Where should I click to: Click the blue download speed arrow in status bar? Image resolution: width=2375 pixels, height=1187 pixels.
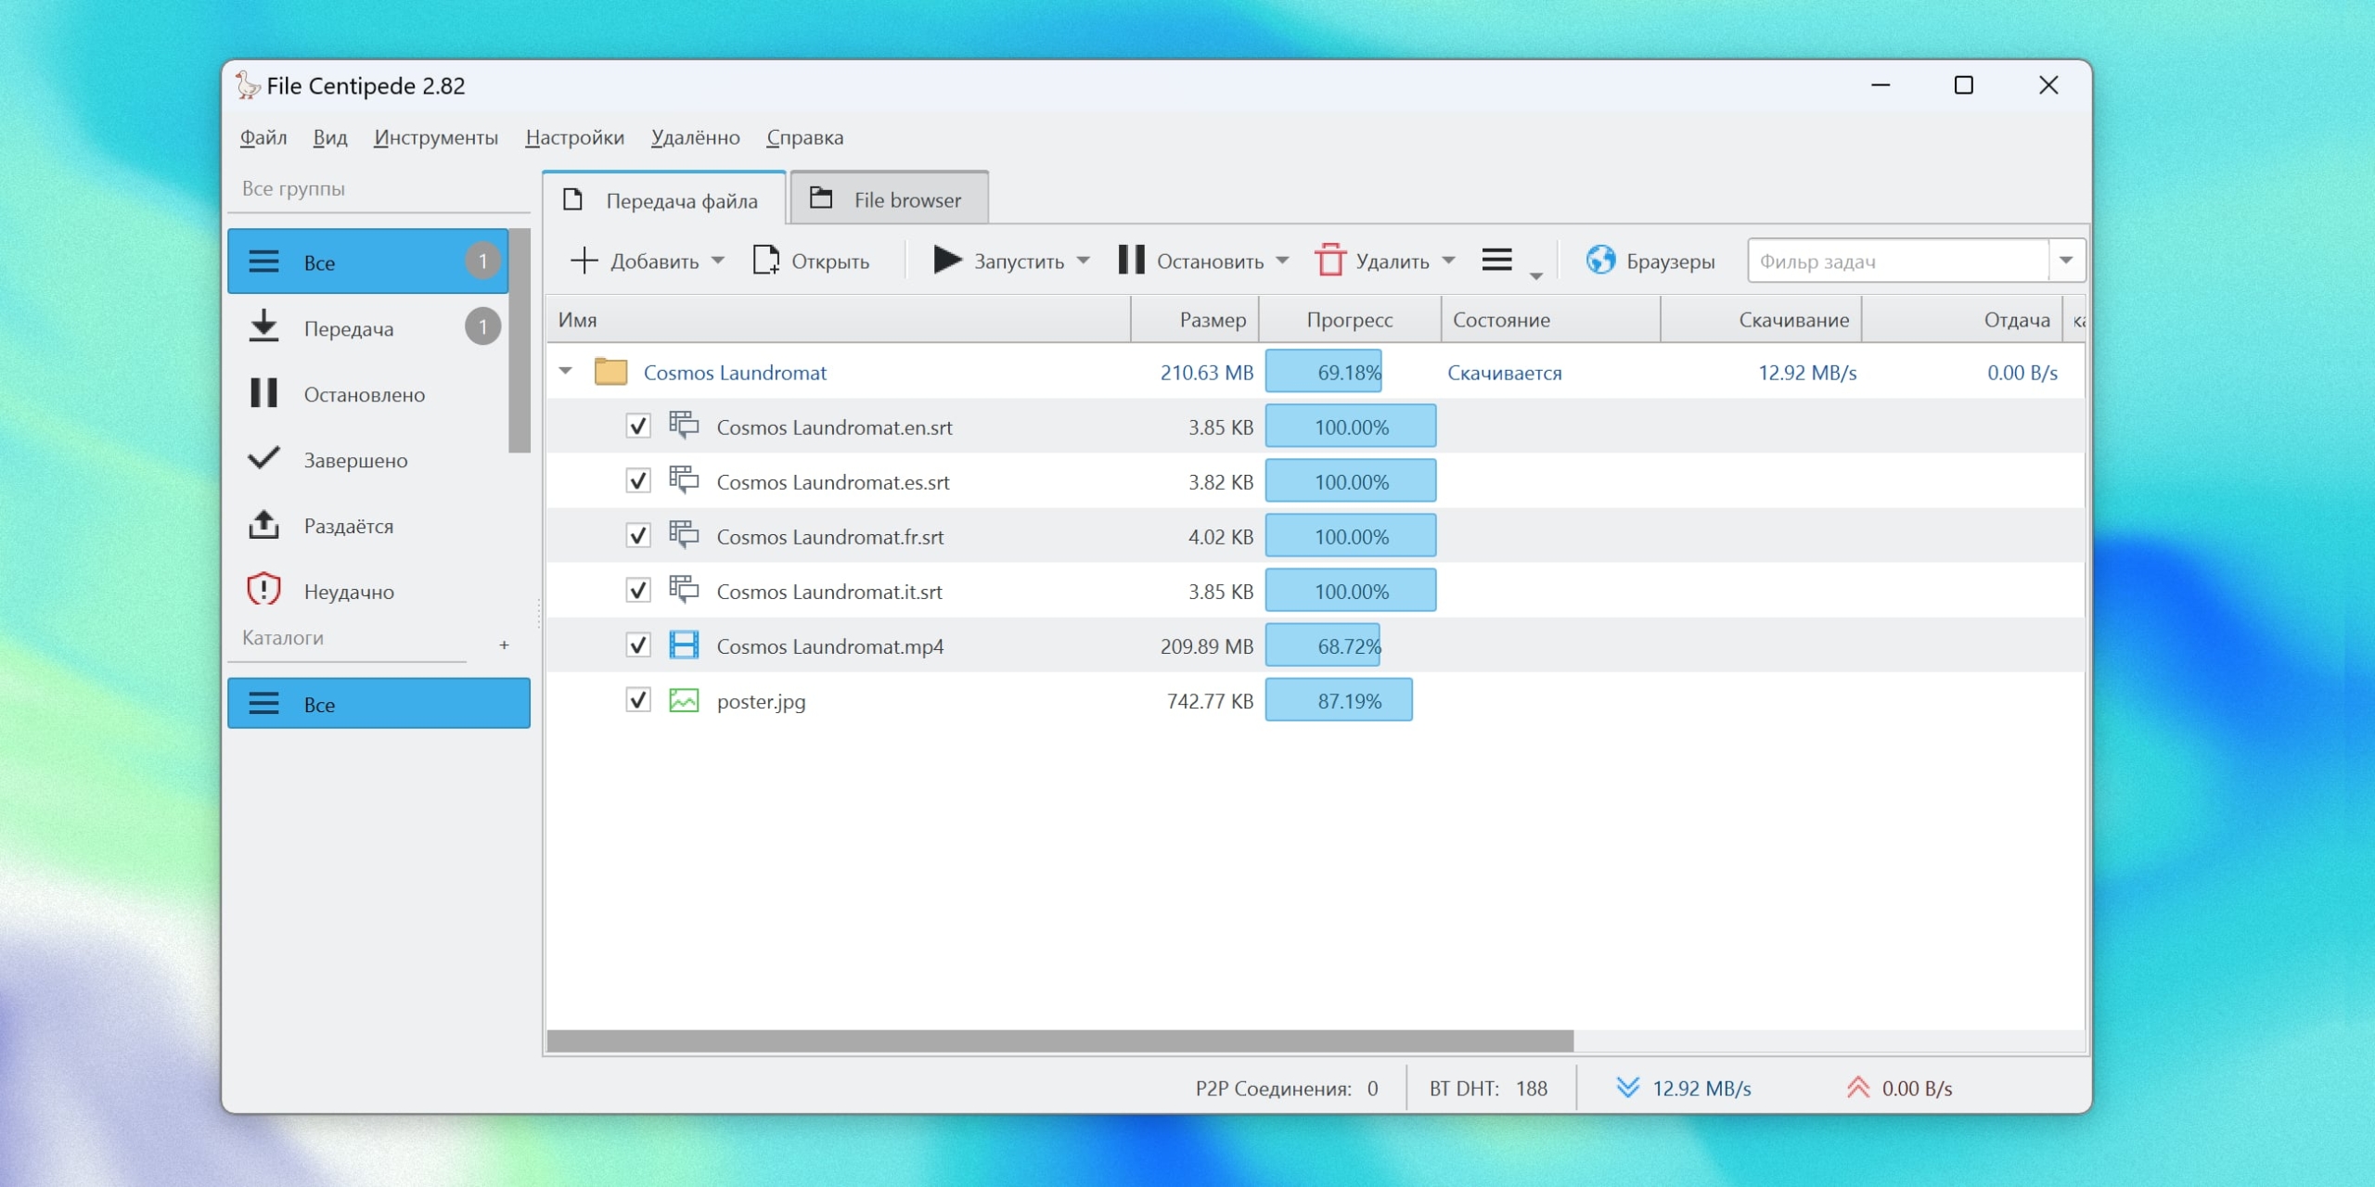[x=1628, y=1087]
